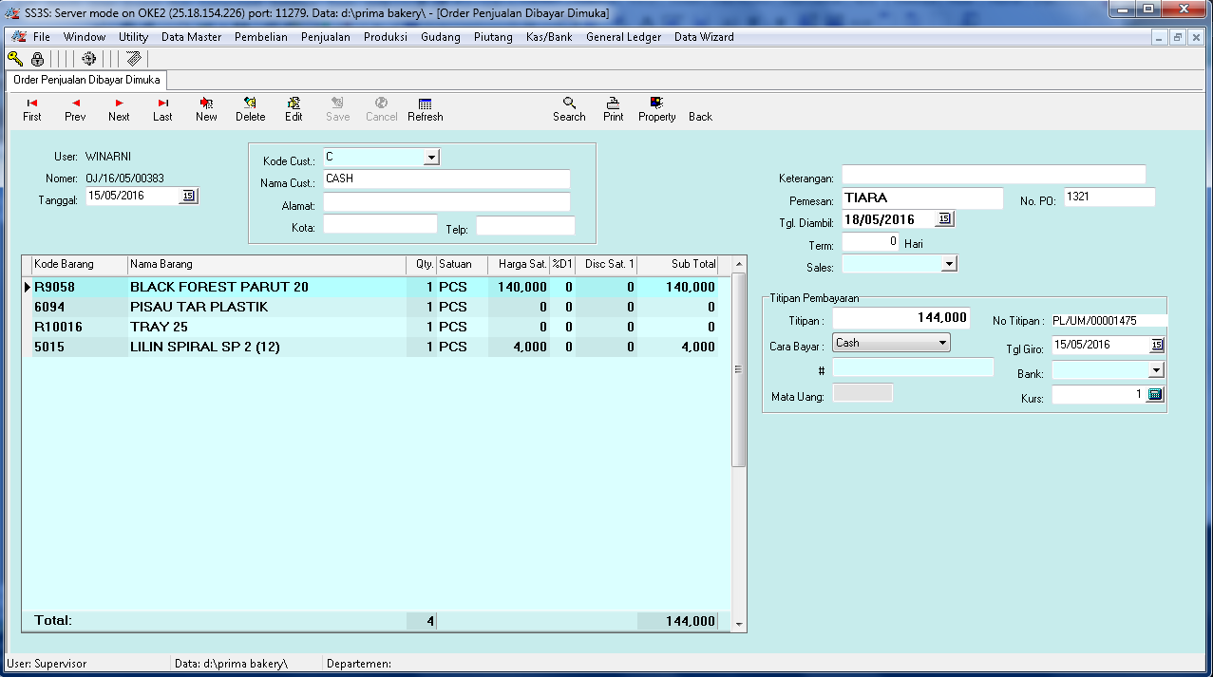1213x677 pixels.
Task: Click the # reference input field
Action: [913, 367]
